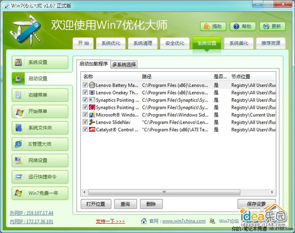The image size is (295, 233).
Task: Click the 支持一下 >>> link
Action: click(x=110, y=221)
